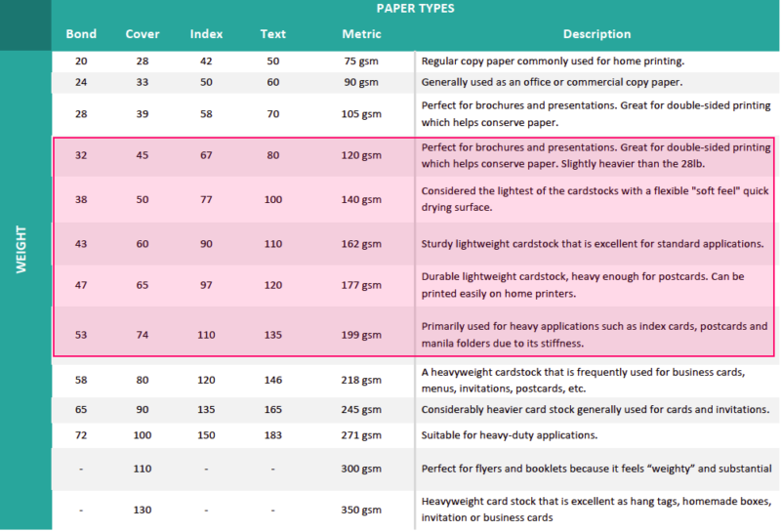Click the cover weight "130" cell
Viewport: 781px width, 532px height.
143,510
